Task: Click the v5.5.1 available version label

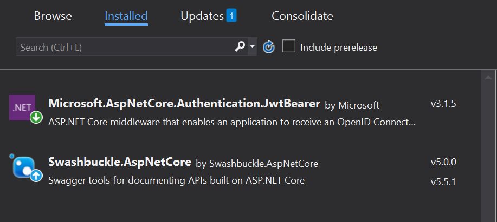Action: (x=443, y=182)
